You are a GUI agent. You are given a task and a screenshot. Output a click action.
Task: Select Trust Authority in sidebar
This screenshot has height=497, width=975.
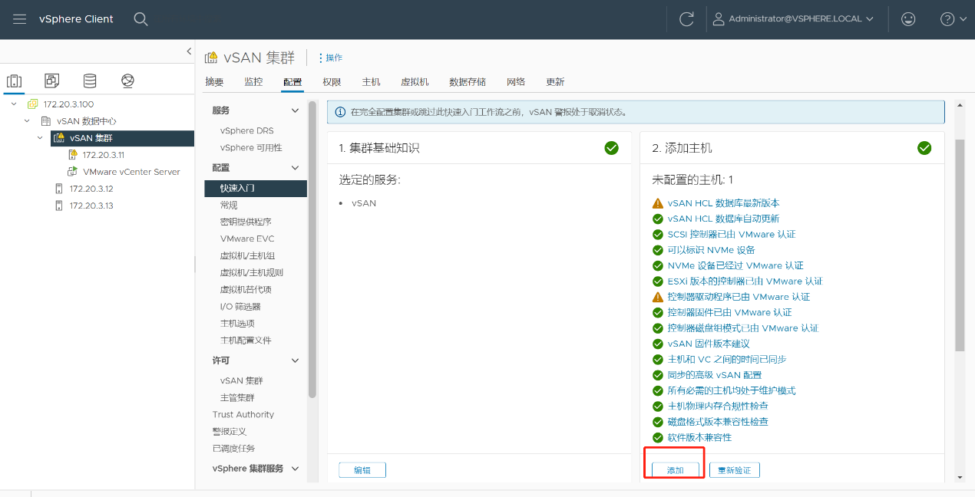pyautogui.click(x=243, y=414)
